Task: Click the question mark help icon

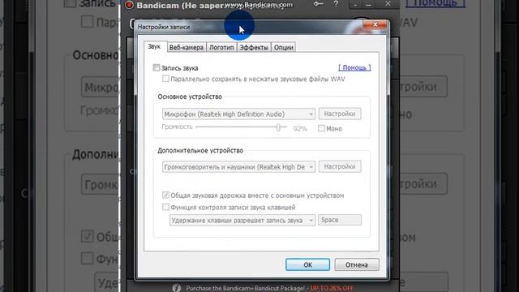Action: pyautogui.click(x=336, y=4)
